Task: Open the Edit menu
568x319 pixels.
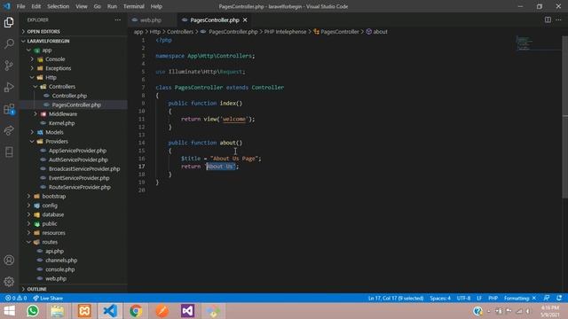Action: tap(36, 6)
